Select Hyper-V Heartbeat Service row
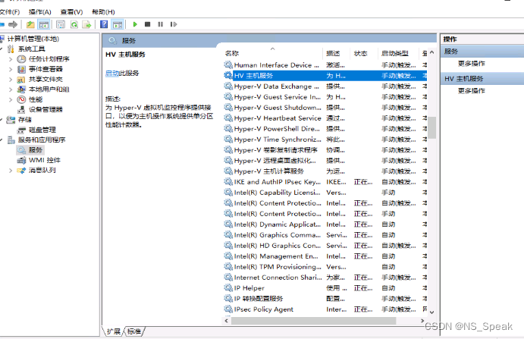 point(325,118)
